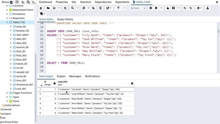The height and width of the screenshot is (124, 220).
Task: Expand the Materialized Views node
Action: (7, 10)
